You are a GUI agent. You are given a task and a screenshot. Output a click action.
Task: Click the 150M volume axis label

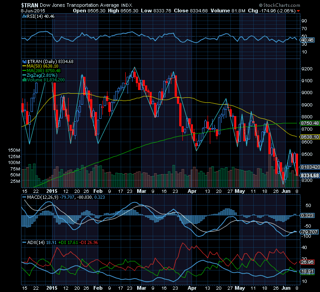pyautogui.click(x=14, y=150)
